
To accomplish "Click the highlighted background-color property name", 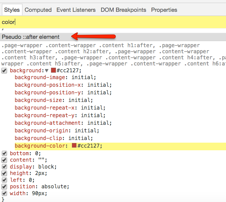I will 40,146.
